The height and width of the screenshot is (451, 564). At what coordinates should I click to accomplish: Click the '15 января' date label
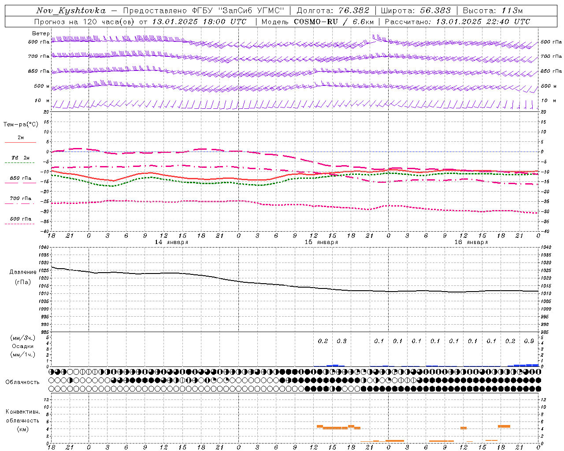321,242
